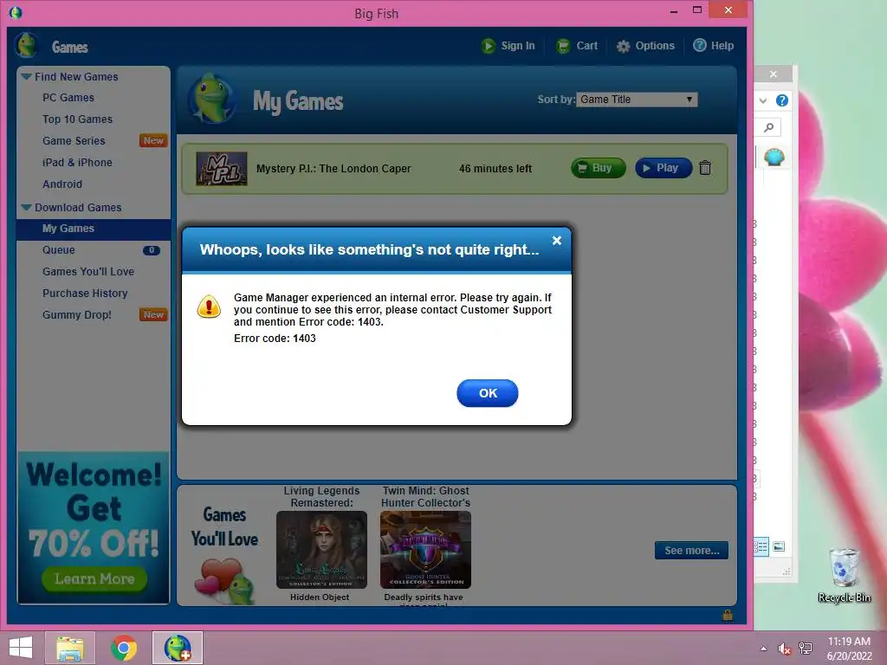The width and height of the screenshot is (887, 665).
Task: Buy Mystery P.I.: The London Caper
Action: tap(599, 168)
